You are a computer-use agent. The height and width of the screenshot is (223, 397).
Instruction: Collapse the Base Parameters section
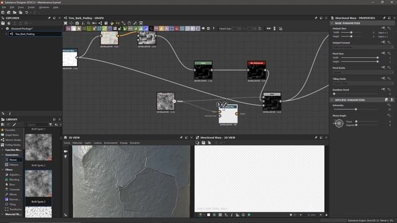tap(332, 23)
